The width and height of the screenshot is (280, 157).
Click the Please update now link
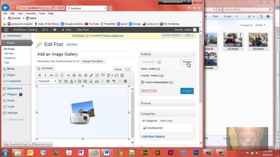click(x=113, y=36)
